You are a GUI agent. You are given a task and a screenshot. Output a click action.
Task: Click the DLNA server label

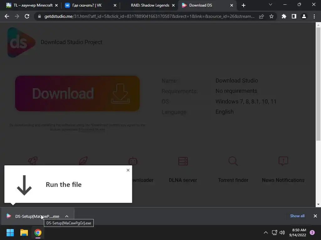(183, 180)
